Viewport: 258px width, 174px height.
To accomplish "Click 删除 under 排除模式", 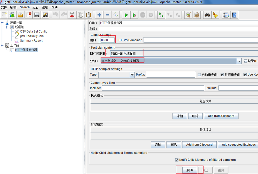I will [173, 145].
